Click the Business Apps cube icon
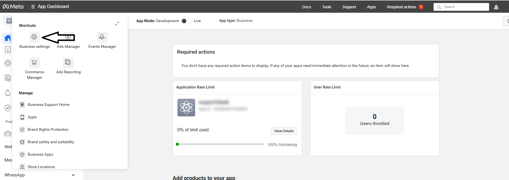Viewport: 509px width, 180px height. [x=22, y=155]
